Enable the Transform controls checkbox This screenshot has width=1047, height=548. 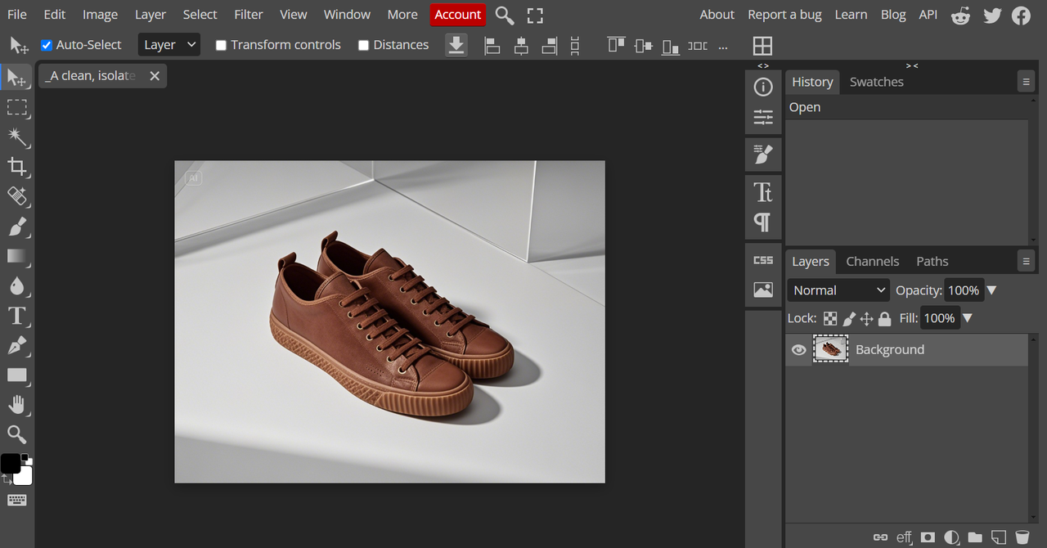click(x=221, y=46)
